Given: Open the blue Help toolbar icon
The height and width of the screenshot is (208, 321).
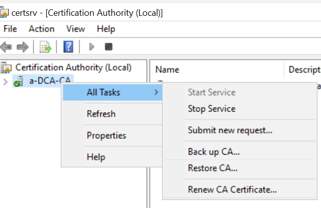Looking at the screenshot, I should 68,47.
